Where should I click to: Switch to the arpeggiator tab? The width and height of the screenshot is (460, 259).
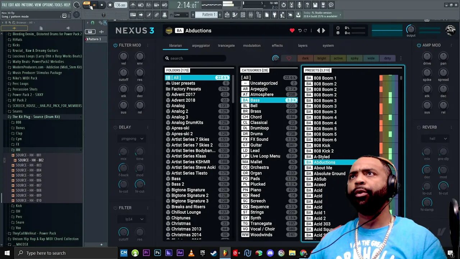201,46
